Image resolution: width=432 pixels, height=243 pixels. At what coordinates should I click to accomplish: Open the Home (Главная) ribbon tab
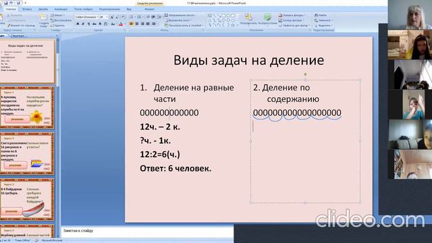11,9
